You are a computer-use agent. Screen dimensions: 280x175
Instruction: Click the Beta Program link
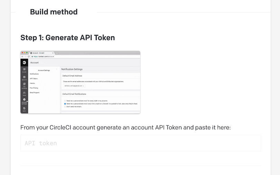[35, 92]
